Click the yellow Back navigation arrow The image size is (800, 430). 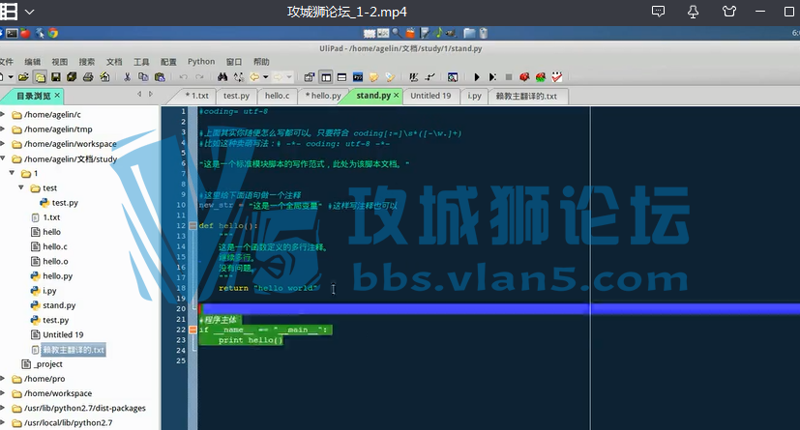[x=254, y=77]
